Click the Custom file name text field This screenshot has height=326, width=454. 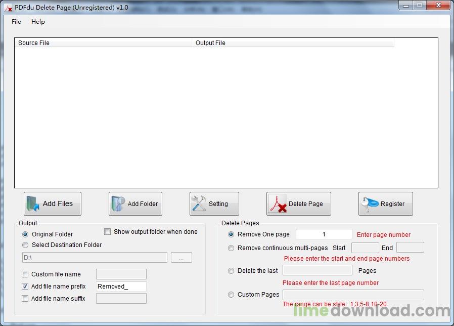121,274
